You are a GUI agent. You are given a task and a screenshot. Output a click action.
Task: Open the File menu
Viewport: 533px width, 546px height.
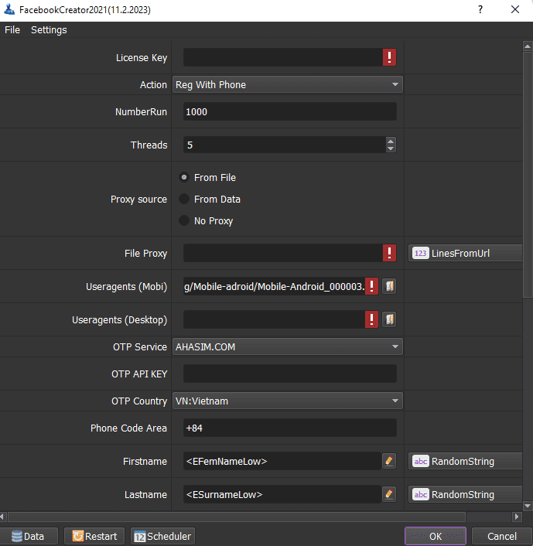[x=12, y=30]
